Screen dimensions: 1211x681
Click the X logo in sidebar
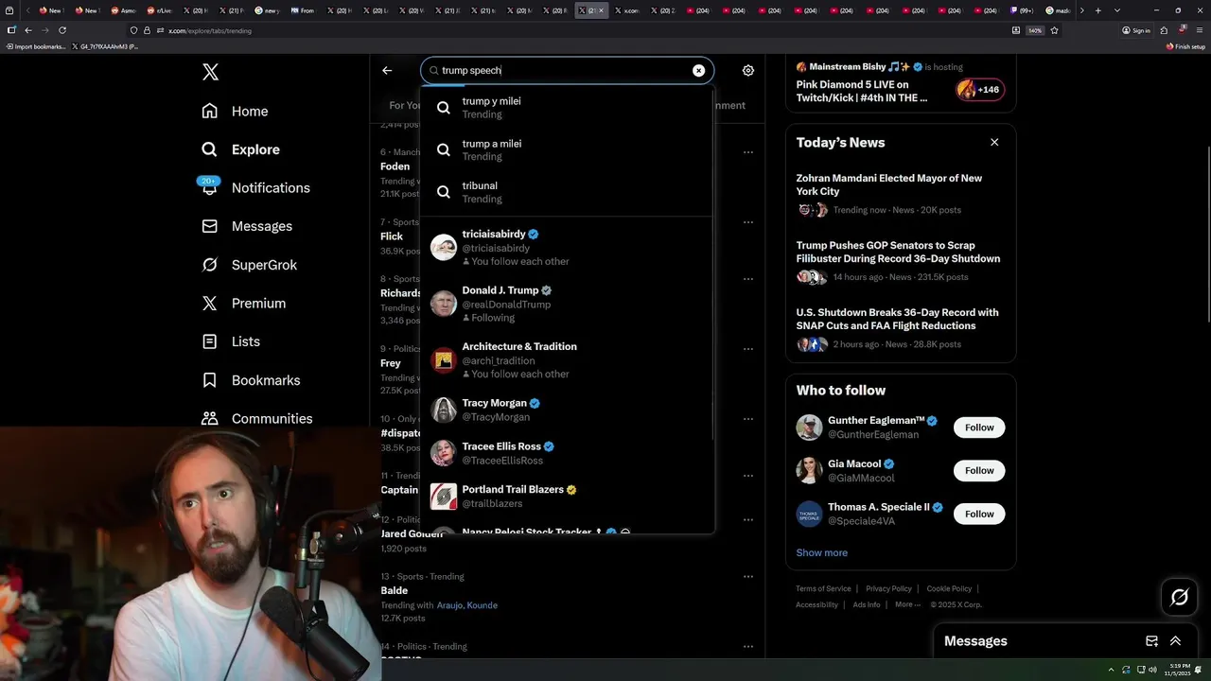210,72
